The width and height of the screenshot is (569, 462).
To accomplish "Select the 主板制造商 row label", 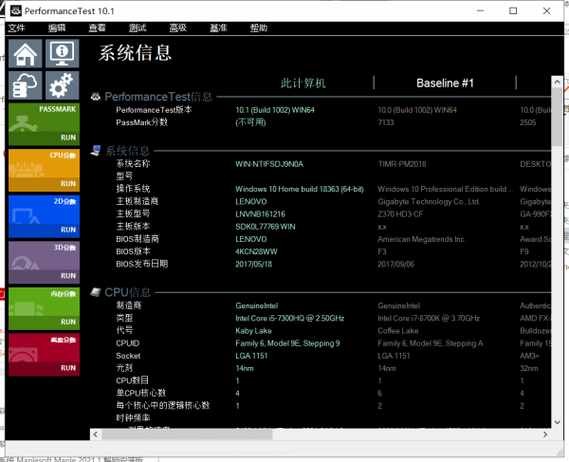I will [x=138, y=201].
